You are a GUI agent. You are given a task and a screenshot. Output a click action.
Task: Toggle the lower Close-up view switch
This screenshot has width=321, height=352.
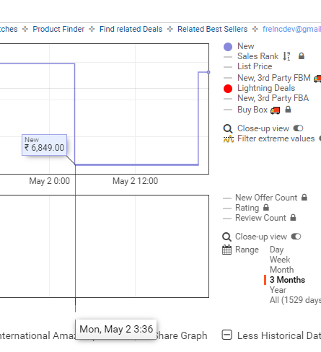pyautogui.click(x=296, y=237)
